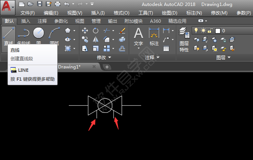Image resolution: width=253 pixels, height=160 pixels.
Task: Click layer 0 white color swatch
Action: pos(218,31)
